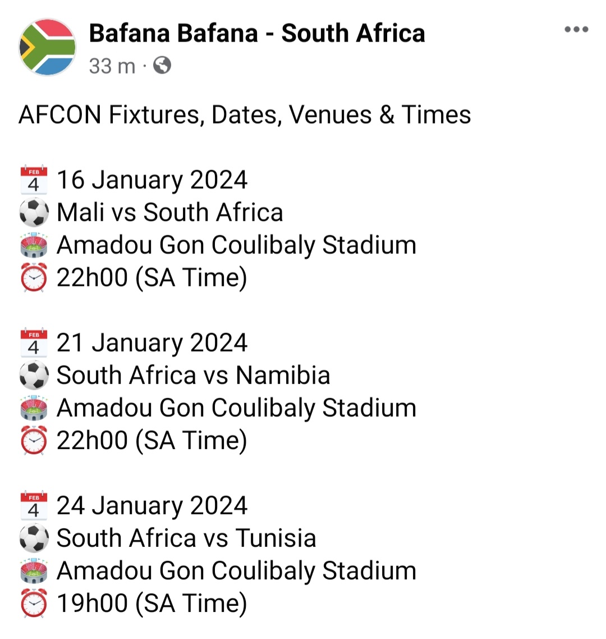The width and height of the screenshot is (606, 639).
Task: Click the soccer ball beside South Africa vs Tunisia
Action: (x=34, y=538)
